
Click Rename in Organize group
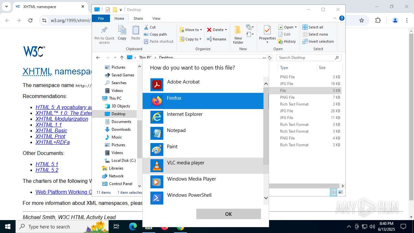[x=217, y=39]
